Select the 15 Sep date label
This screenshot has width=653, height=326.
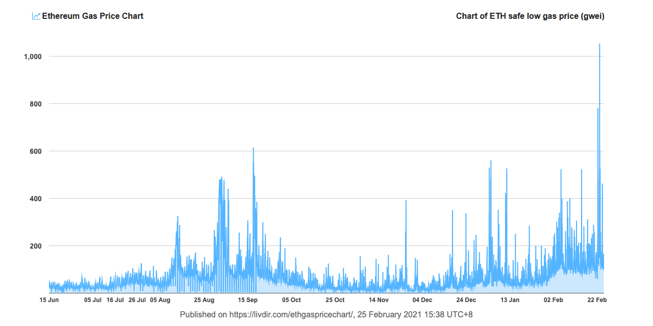[x=248, y=300]
